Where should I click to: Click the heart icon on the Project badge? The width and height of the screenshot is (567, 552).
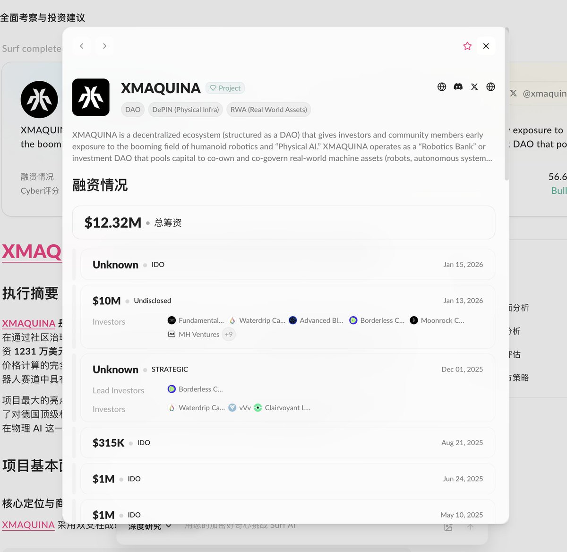click(x=213, y=88)
